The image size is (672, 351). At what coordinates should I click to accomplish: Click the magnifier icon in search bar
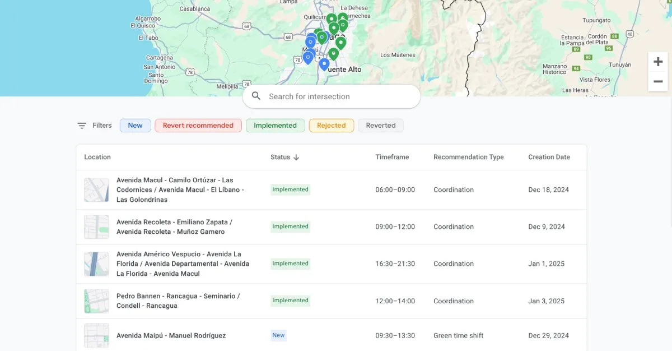point(256,96)
